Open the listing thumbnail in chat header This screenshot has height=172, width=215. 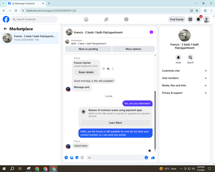(x=69, y=32)
